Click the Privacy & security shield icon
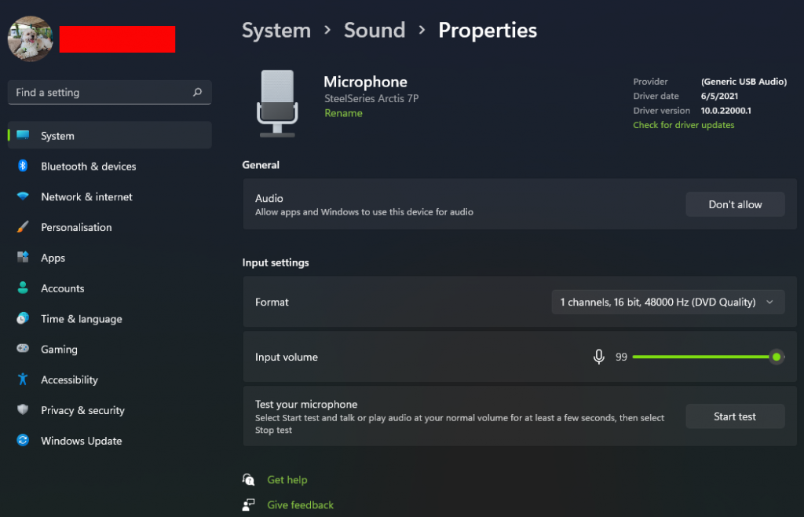 pyautogui.click(x=23, y=410)
